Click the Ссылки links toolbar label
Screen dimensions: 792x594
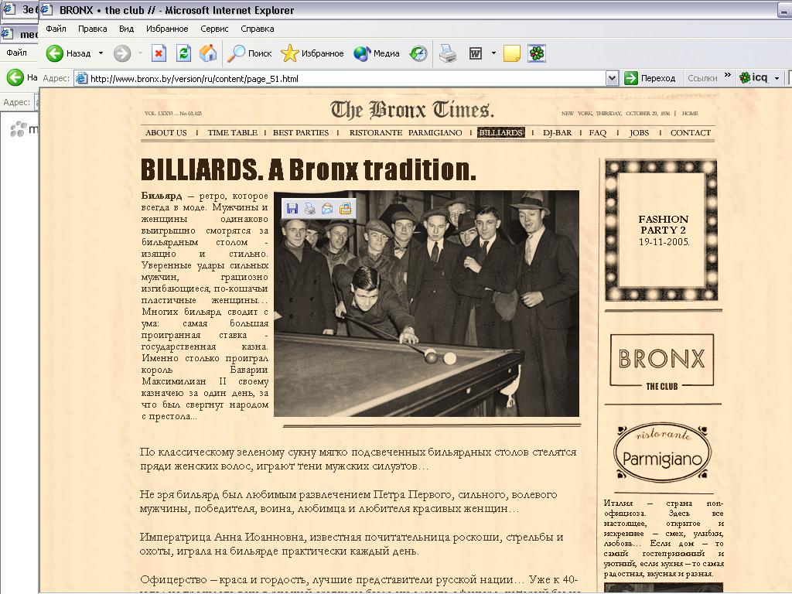(702, 78)
